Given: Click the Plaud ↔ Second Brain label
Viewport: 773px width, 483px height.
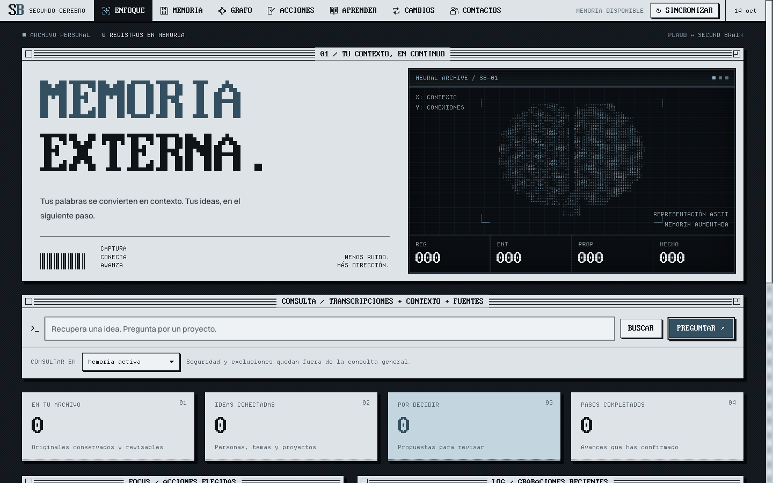Looking at the screenshot, I should (705, 35).
